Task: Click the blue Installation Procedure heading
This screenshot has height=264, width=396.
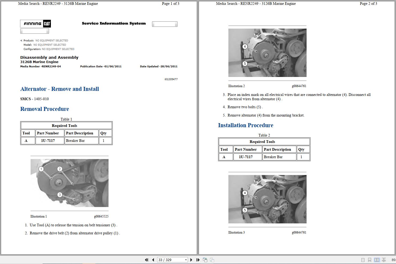Action: (x=246, y=125)
